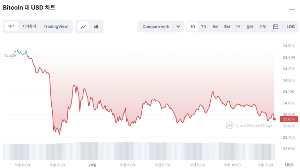Switch to the 시가총액 tab
This screenshot has width=300, height=168.
pyautogui.click(x=29, y=27)
